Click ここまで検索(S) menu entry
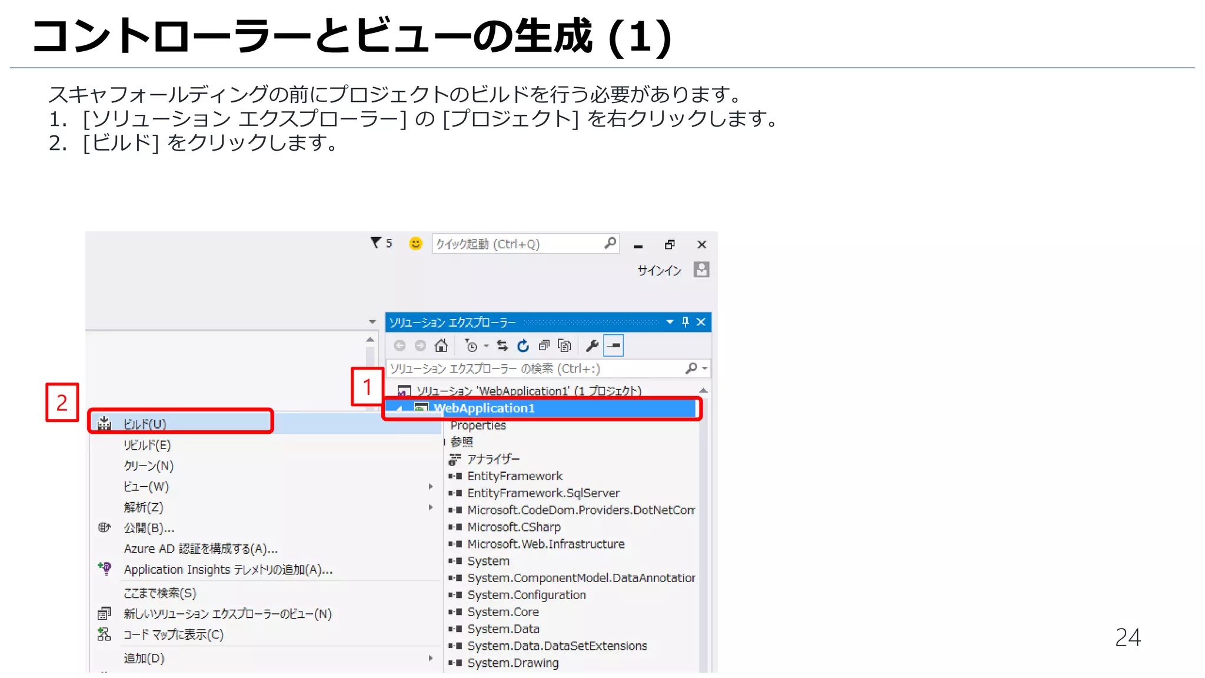The height and width of the screenshot is (678, 1205). pyautogui.click(x=159, y=593)
